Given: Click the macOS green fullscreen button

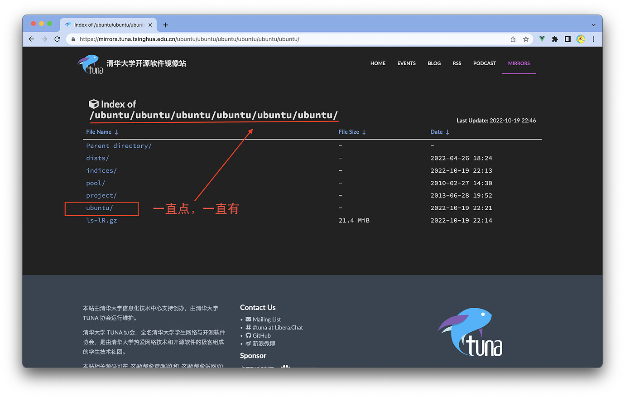Looking at the screenshot, I should click(50, 24).
